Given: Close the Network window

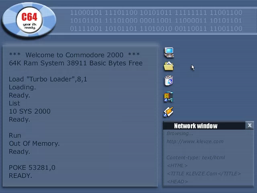Looking at the screenshot, I should [249, 125].
